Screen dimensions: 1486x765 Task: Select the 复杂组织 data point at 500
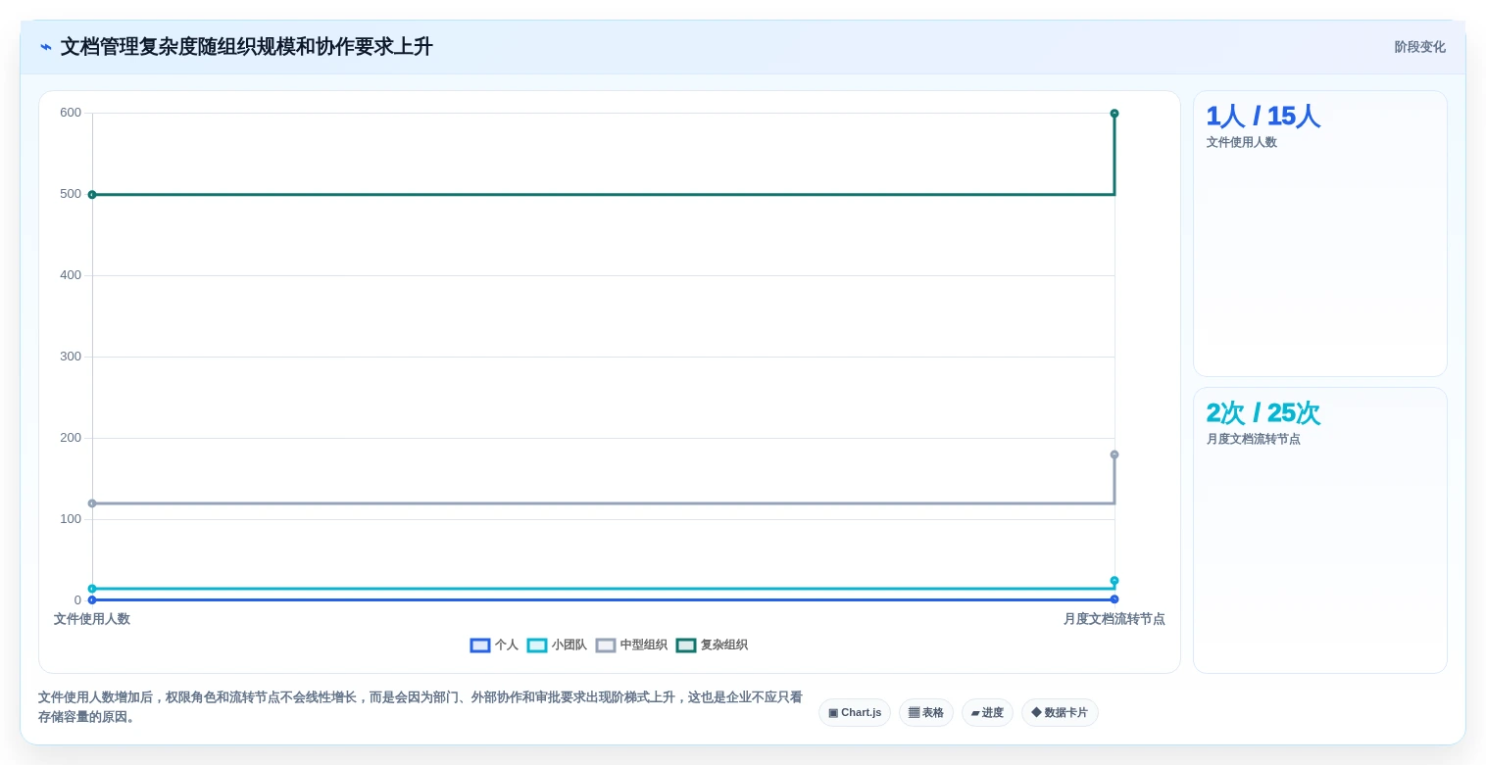[92, 195]
